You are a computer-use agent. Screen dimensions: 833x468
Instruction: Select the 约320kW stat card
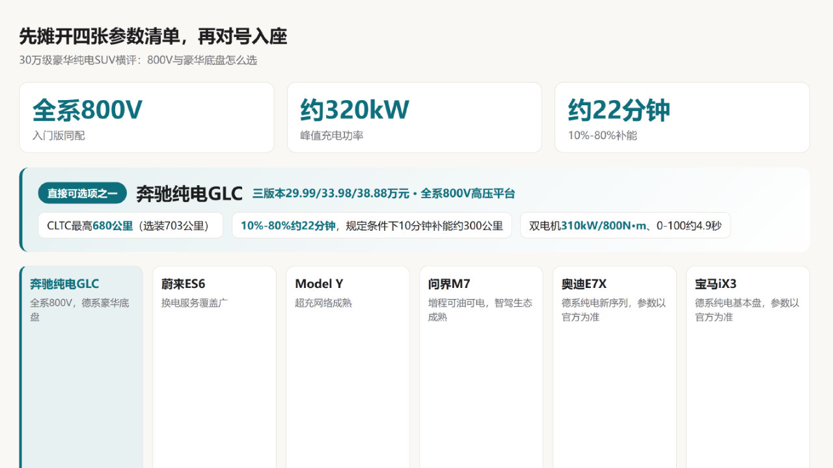[x=415, y=118]
